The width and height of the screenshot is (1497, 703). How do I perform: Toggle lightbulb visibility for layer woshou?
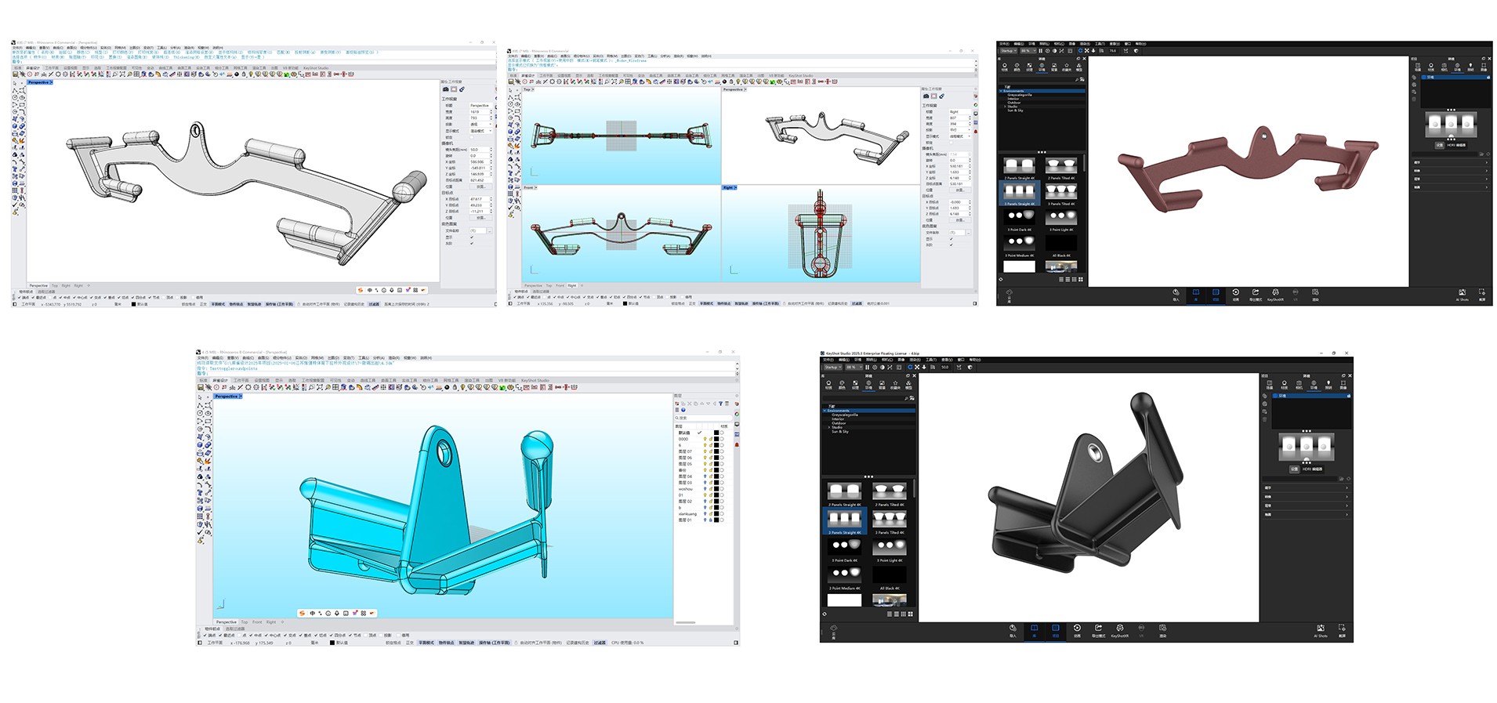pyautogui.click(x=705, y=489)
